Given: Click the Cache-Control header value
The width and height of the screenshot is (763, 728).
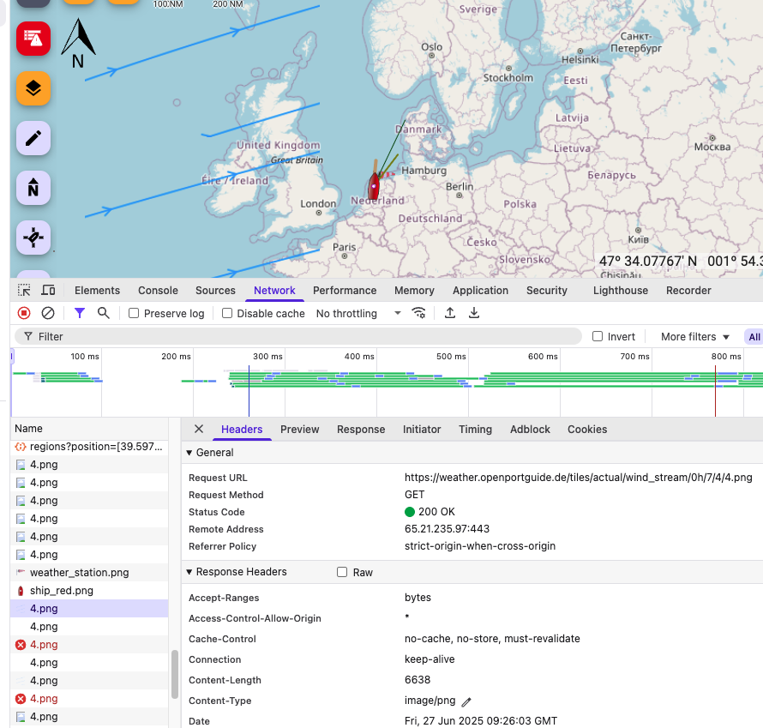Looking at the screenshot, I should click(492, 639).
